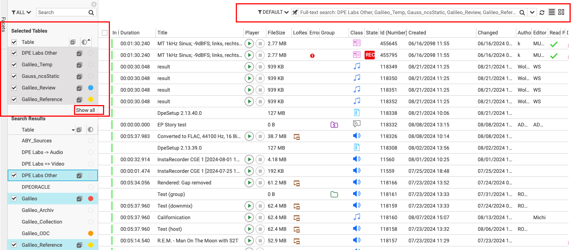The height and width of the screenshot is (250, 571).
Task: Click the full-text search magnifier icon
Action: pos(522,12)
